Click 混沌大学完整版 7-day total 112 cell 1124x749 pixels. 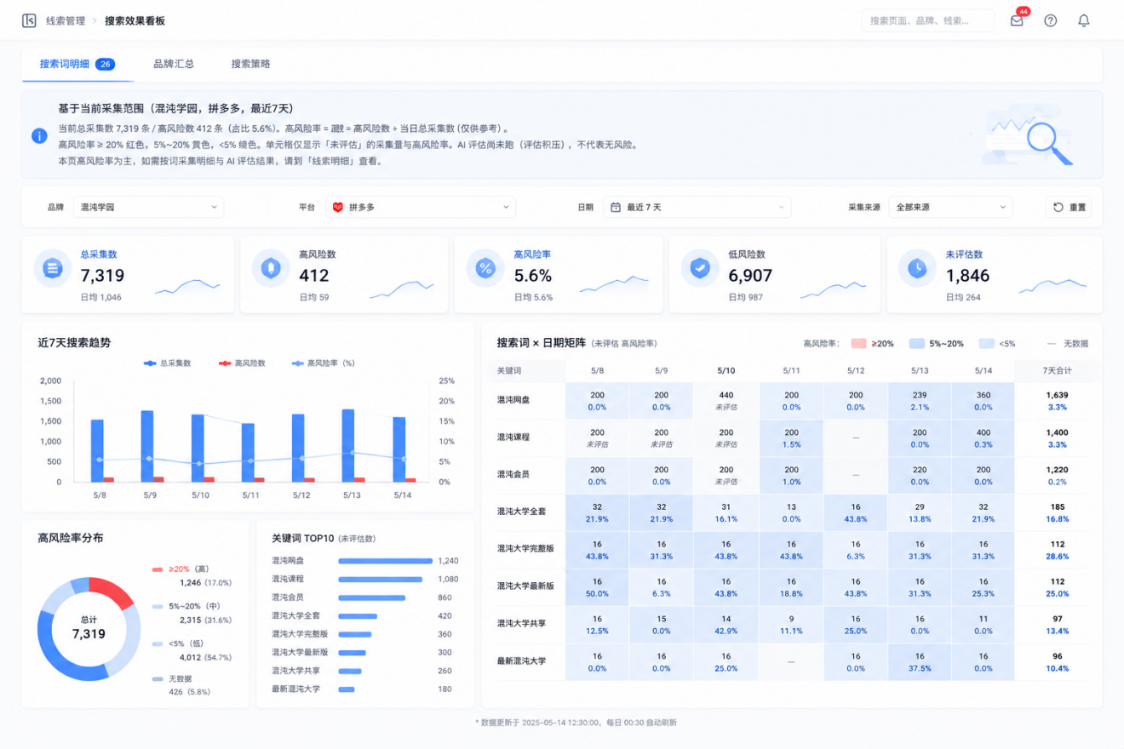click(1057, 550)
